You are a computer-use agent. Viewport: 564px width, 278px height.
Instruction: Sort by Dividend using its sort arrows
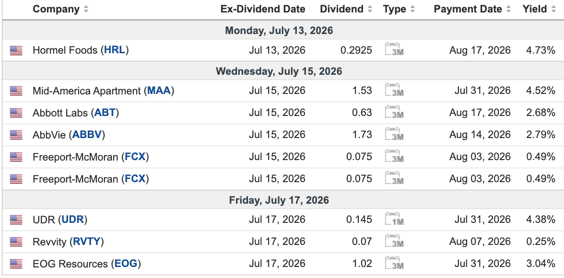(370, 10)
